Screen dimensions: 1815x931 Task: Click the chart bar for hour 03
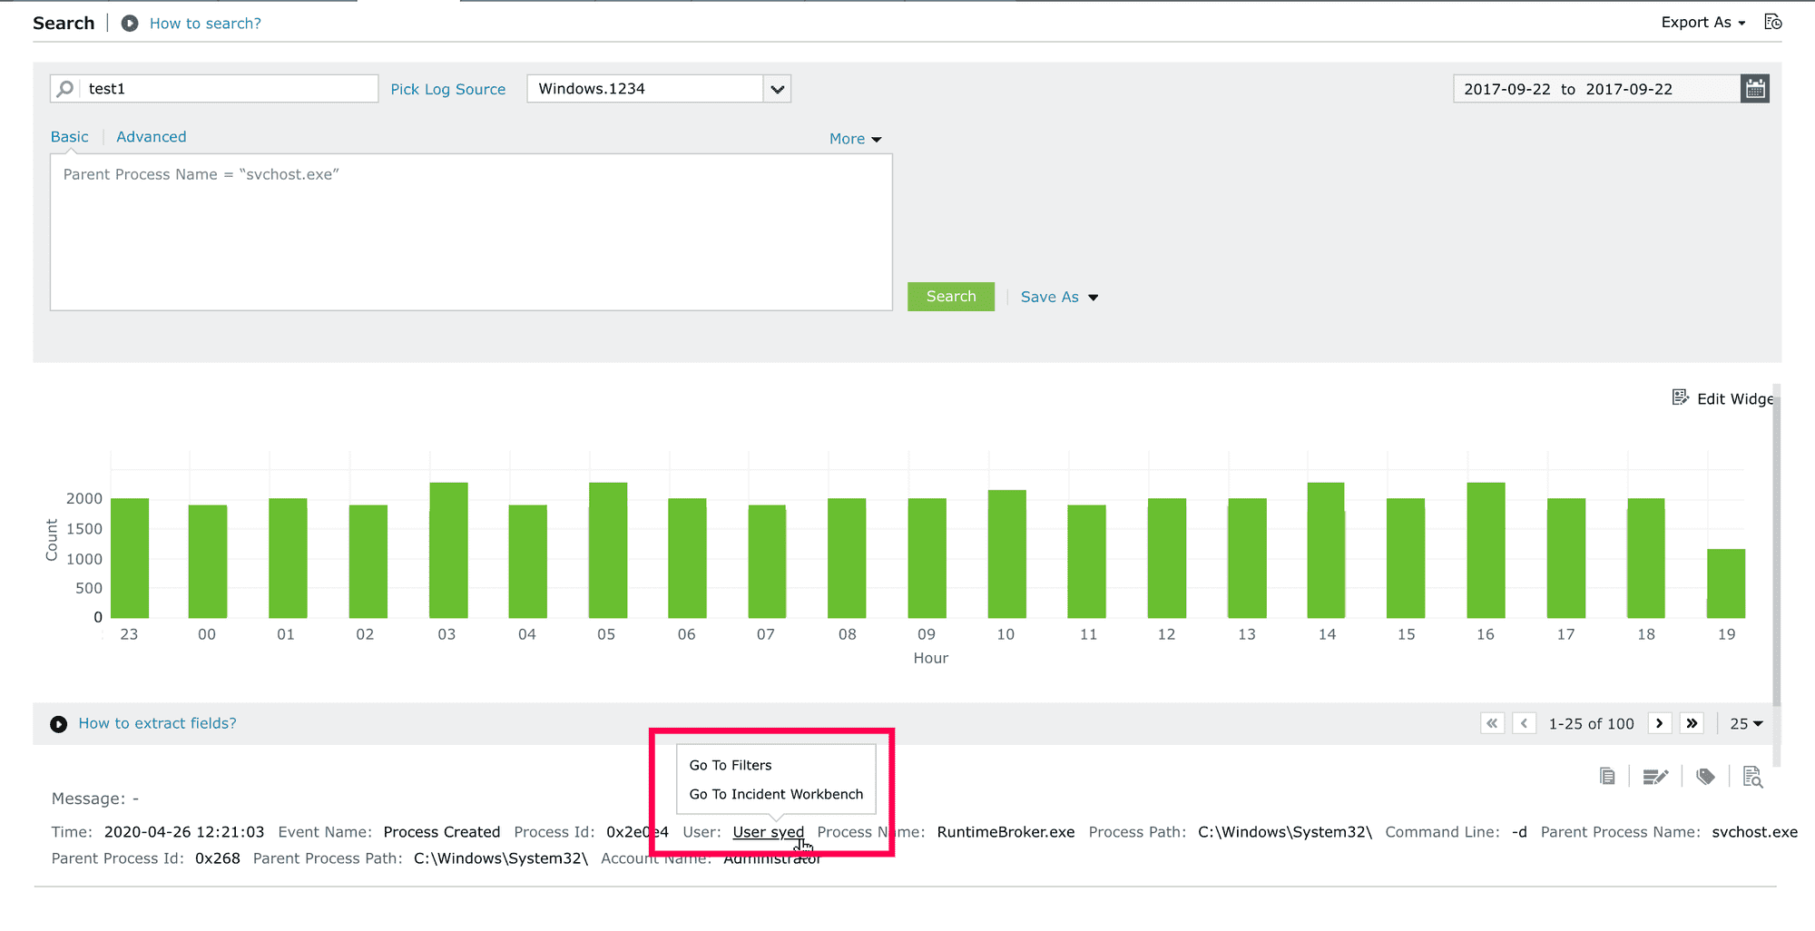[448, 550]
